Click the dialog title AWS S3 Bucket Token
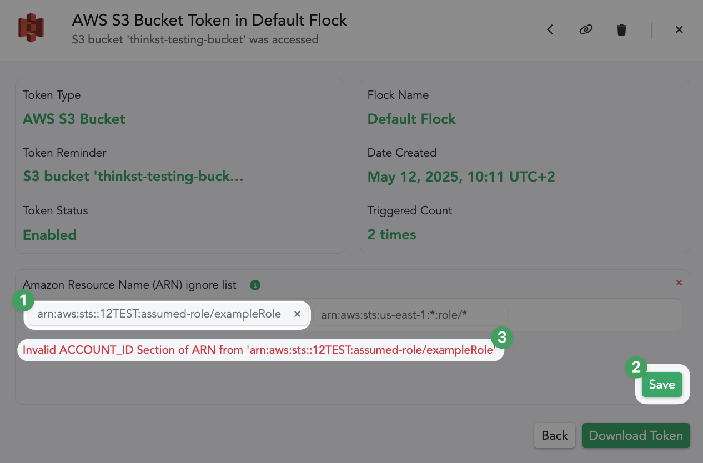 click(x=209, y=21)
